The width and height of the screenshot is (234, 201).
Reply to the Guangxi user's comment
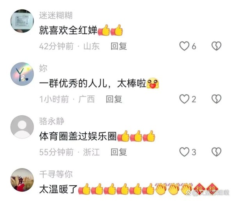click(114, 99)
